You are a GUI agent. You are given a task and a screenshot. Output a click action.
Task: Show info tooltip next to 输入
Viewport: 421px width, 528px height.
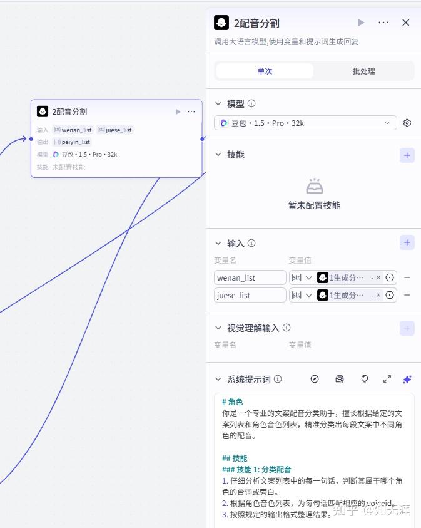click(x=251, y=243)
